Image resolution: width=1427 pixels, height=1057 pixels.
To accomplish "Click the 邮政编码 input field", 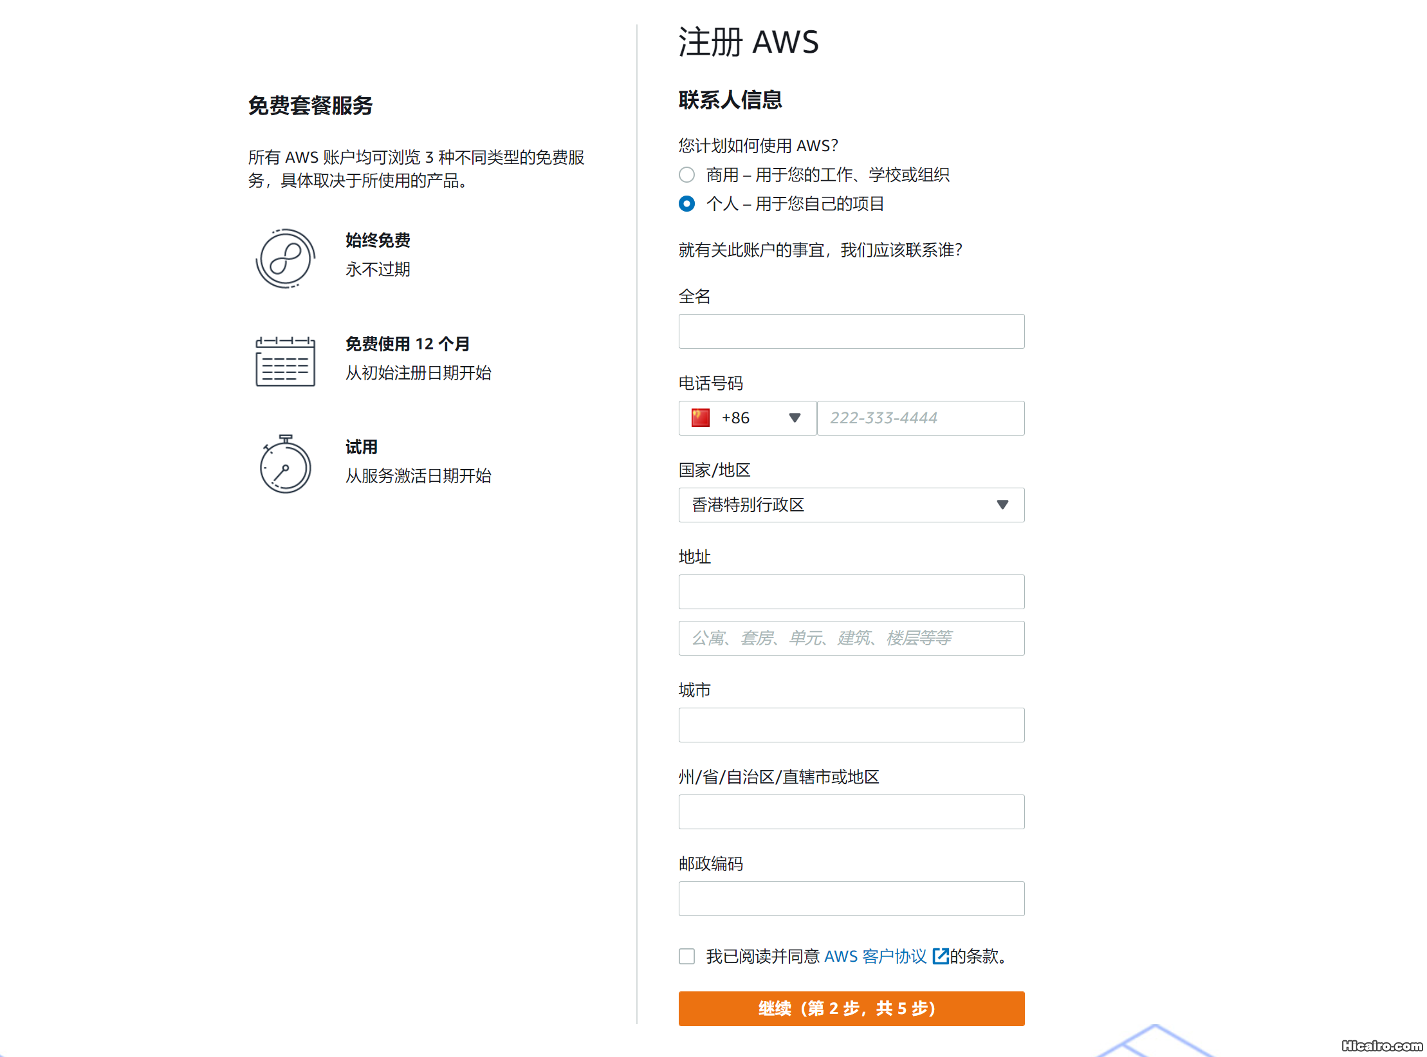I will tap(851, 898).
